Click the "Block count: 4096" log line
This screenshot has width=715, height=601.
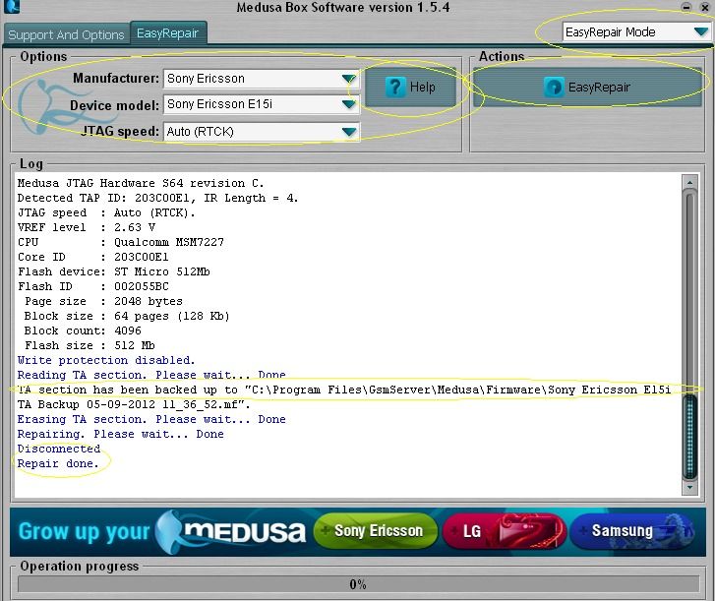(83, 331)
